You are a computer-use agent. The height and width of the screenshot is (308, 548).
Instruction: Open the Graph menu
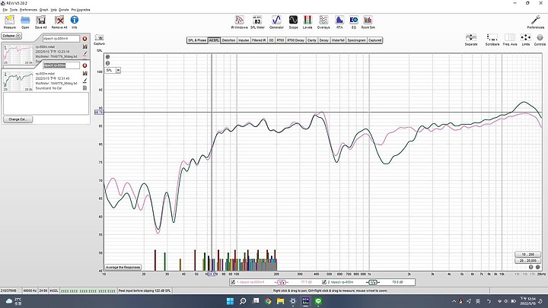pyautogui.click(x=43, y=10)
